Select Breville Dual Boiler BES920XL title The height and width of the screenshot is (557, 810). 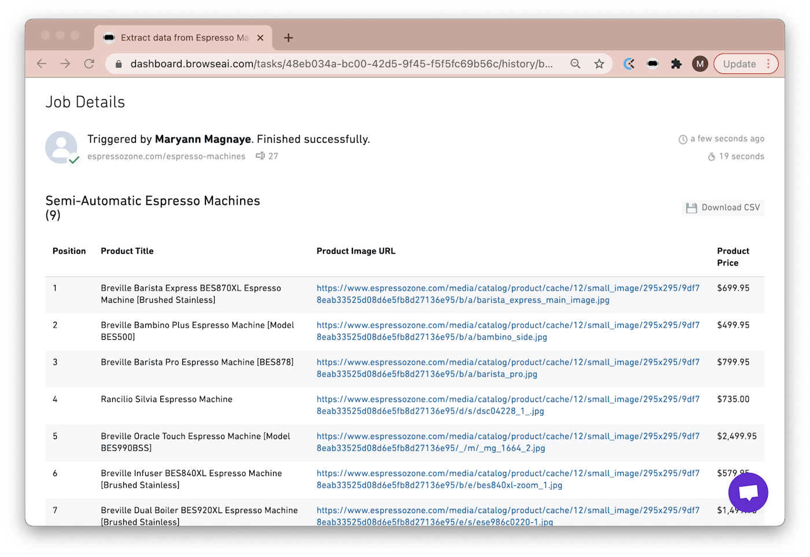(x=199, y=516)
